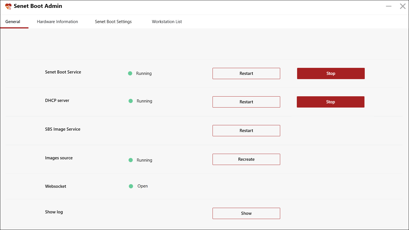Show the log
Image resolution: width=409 pixels, height=230 pixels.
246,213
